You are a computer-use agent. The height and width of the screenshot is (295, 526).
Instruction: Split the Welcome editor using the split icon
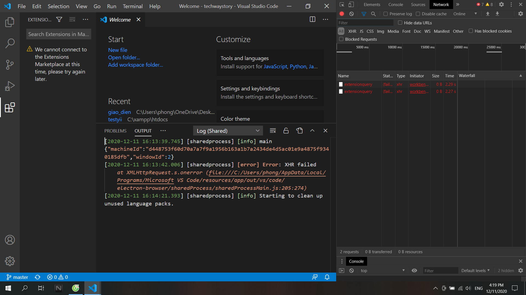(x=313, y=19)
